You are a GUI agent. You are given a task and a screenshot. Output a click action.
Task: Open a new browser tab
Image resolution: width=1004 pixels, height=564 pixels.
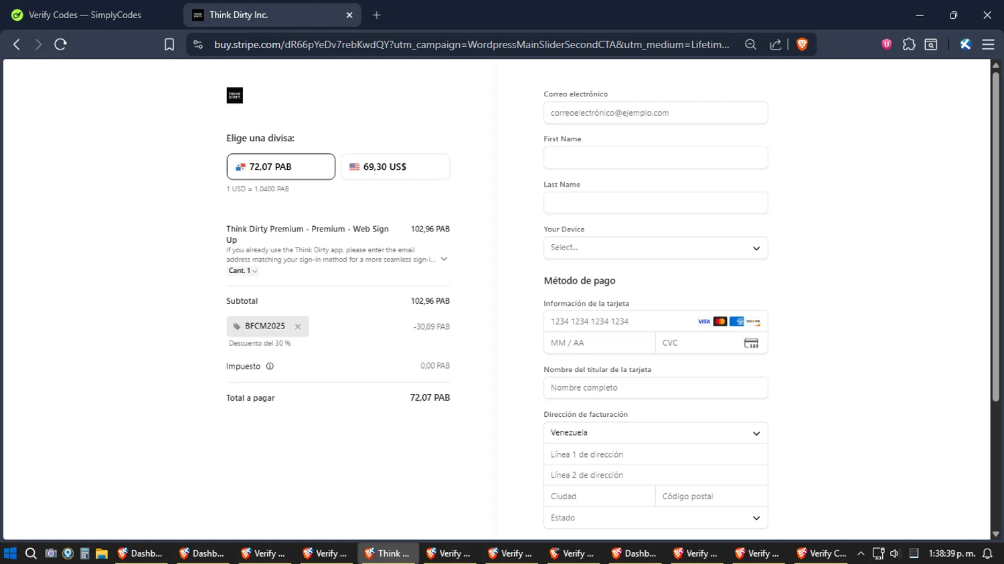coord(377,15)
